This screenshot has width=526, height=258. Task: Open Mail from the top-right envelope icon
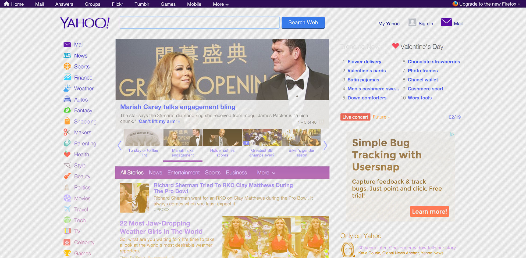tap(446, 22)
